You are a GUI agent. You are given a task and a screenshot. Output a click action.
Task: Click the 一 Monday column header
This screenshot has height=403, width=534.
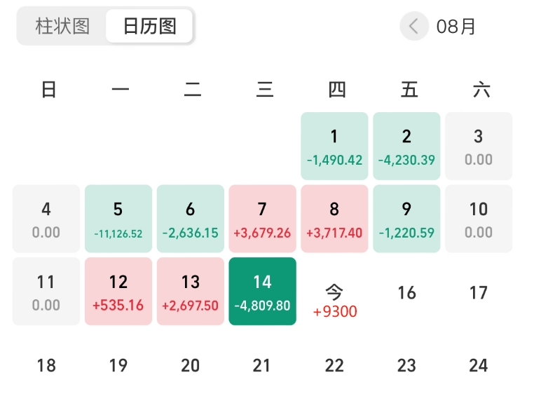pos(121,90)
